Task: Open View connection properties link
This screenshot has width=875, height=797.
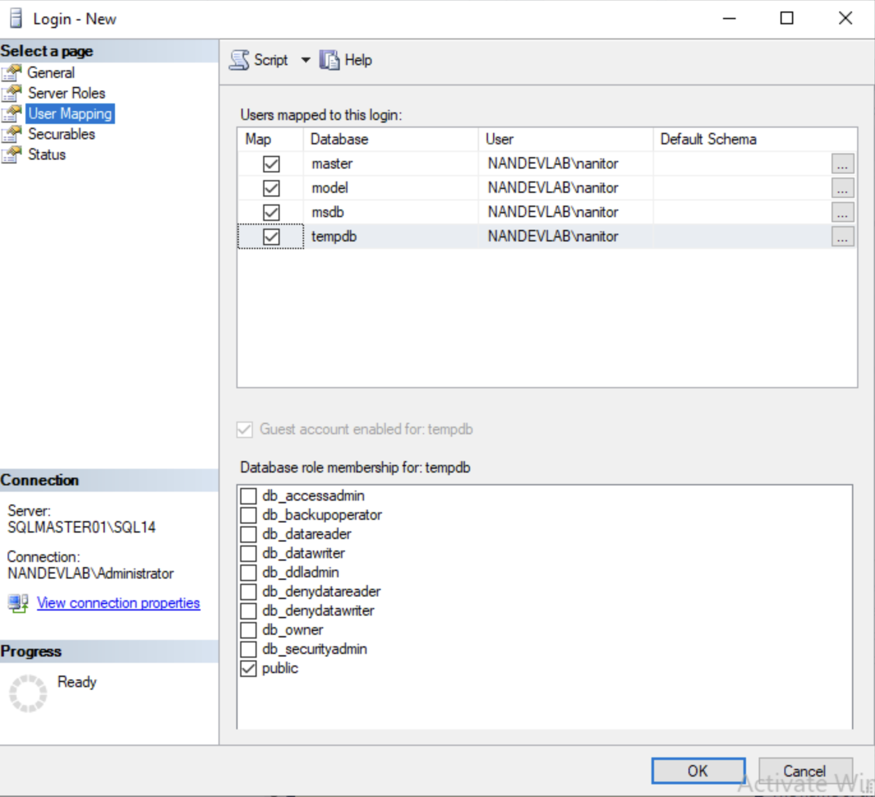Action: 118,603
